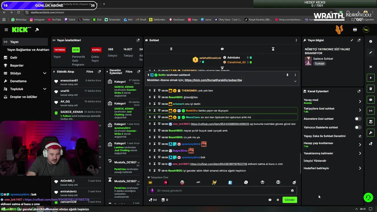This screenshot has width=377, height=212.
Task: Open chat settings gear icon
Action: [x=277, y=200]
